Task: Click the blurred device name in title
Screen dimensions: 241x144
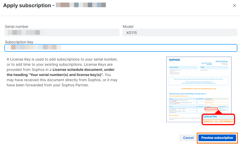Action: (81, 5)
